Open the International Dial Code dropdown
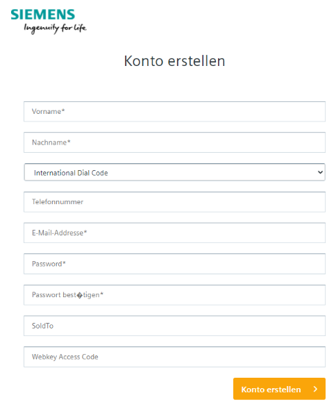The image size is (336, 409). pyautogui.click(x=174, y=172)
